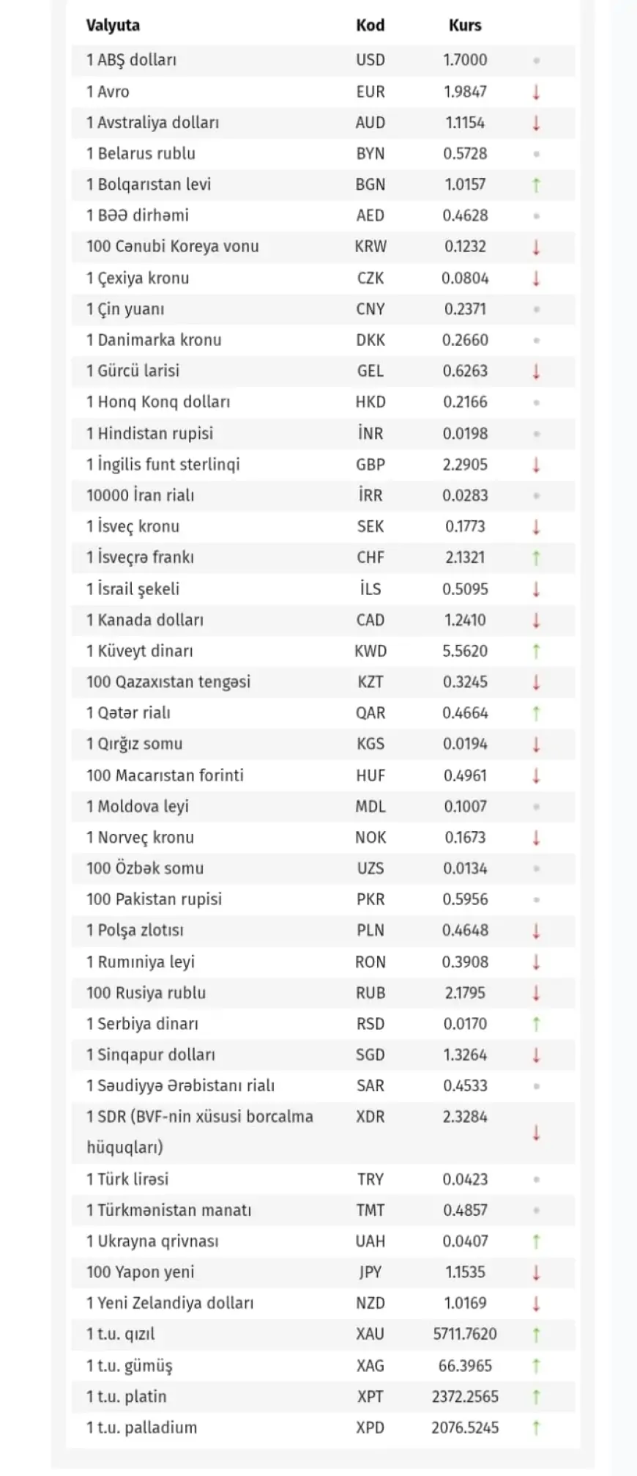Click the Kurs column header

click(465, 26)
